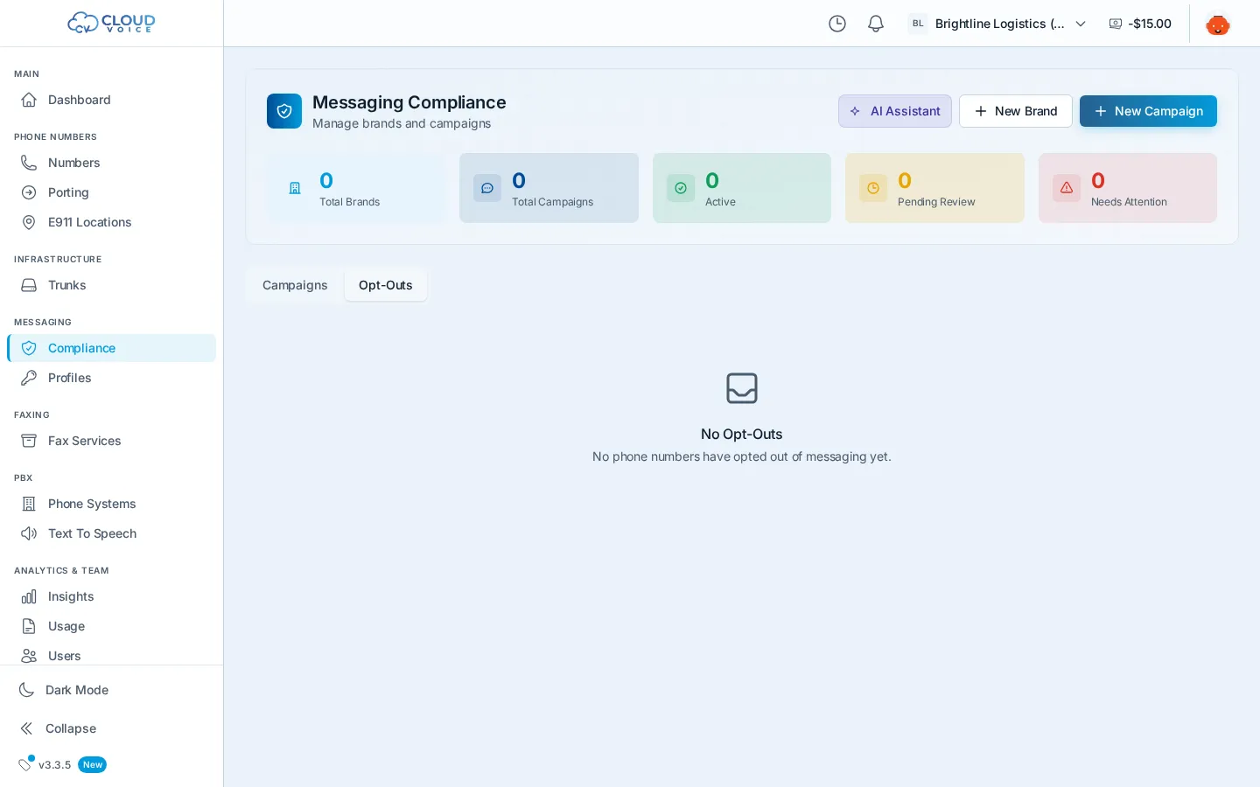Open E911 Locations
The image size is (1260, 787).
(111, 222)
